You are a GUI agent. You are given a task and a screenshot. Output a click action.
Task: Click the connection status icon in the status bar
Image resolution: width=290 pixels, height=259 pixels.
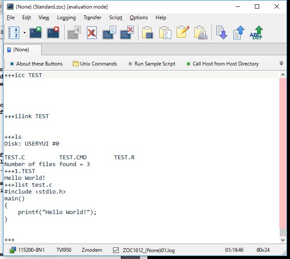(x=12, y=250)
